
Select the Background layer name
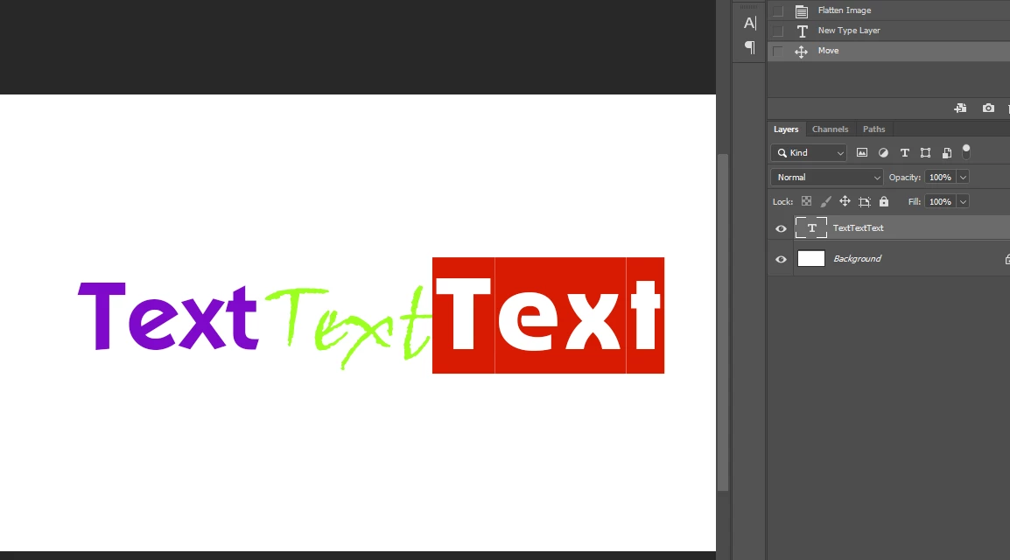tap(857, 259)
